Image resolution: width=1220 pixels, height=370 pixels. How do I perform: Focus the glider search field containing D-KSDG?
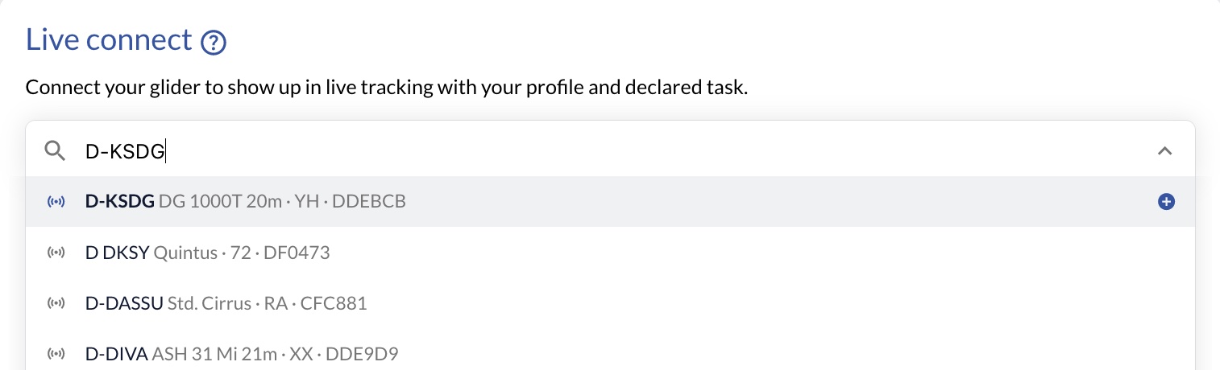610,150
